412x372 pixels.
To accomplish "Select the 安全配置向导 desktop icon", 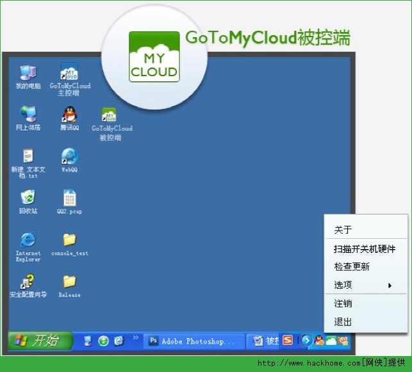I will coord(28,282).
